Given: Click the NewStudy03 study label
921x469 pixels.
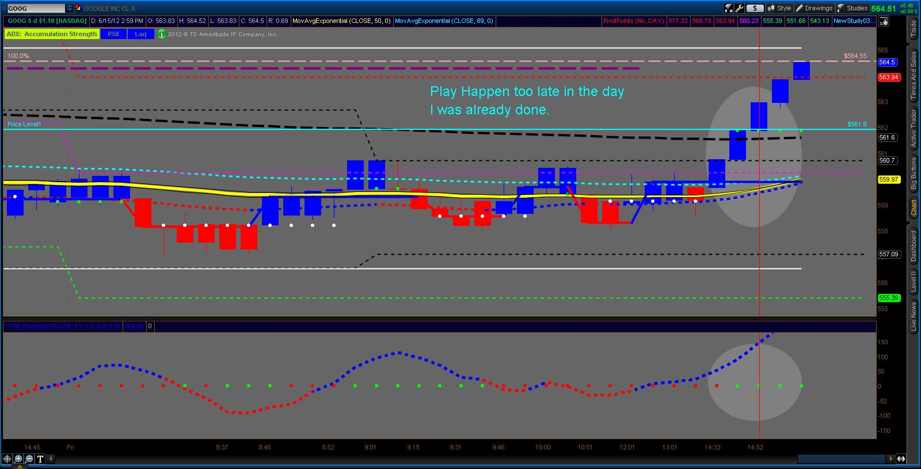Looking at the screenshot, I should point(854,21).
